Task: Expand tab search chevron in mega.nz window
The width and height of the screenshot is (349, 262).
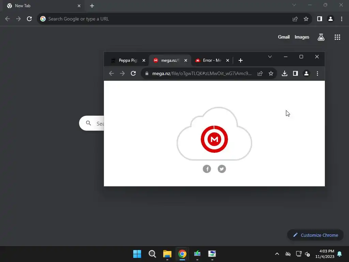Action: 270,57
